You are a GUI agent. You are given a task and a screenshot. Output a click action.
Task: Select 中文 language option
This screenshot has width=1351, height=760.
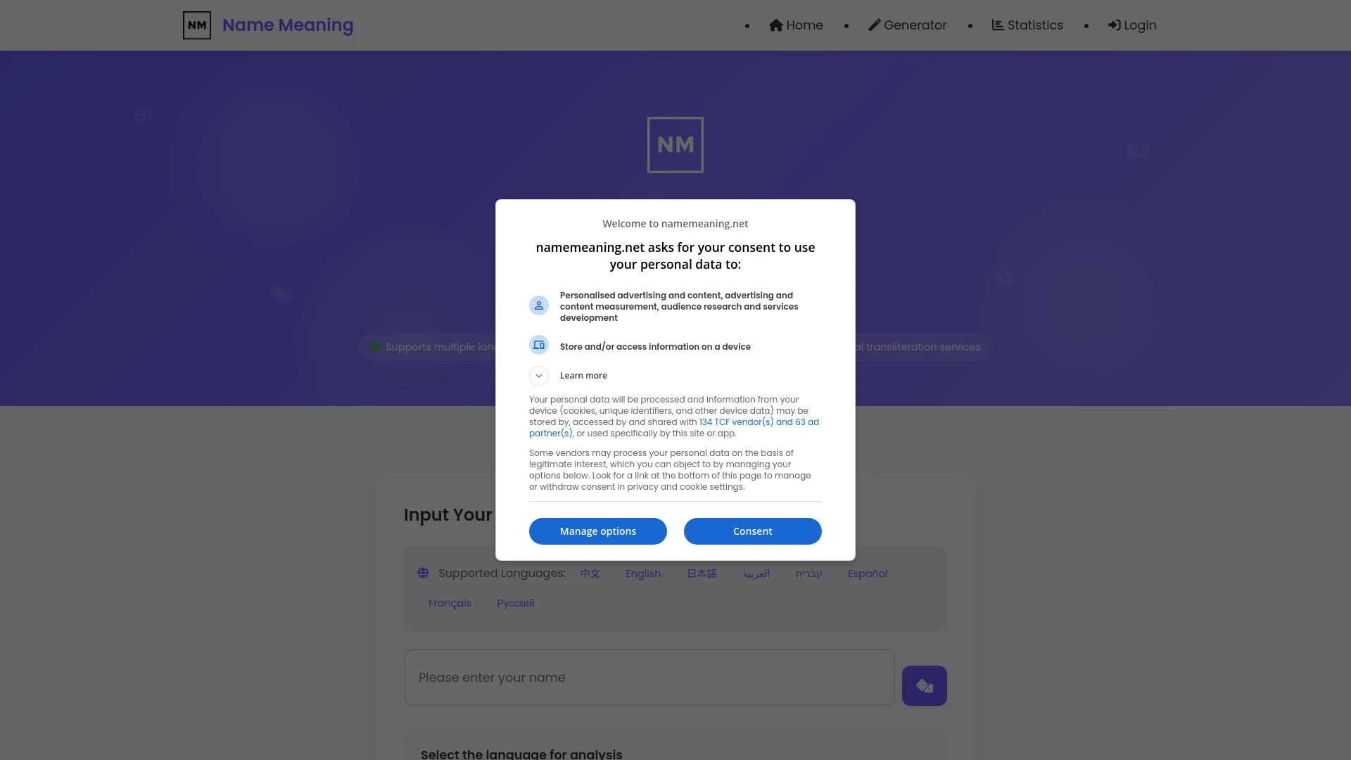click(x=590, y=574)
